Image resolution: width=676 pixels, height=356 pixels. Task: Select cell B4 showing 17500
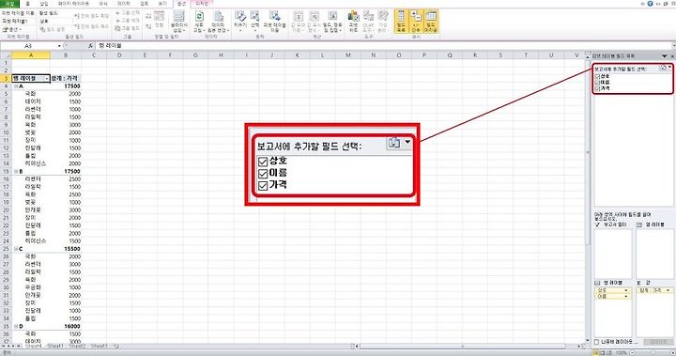pyautogui.click(x=66, y=86)
